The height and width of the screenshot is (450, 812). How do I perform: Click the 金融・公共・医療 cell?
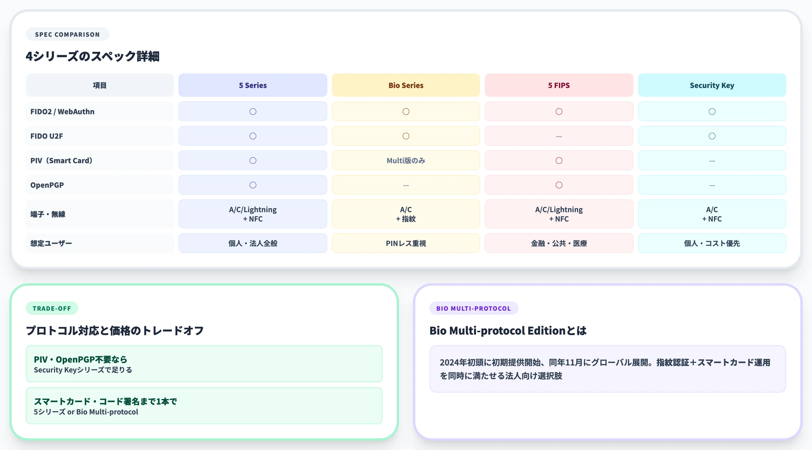pos(559,243)
